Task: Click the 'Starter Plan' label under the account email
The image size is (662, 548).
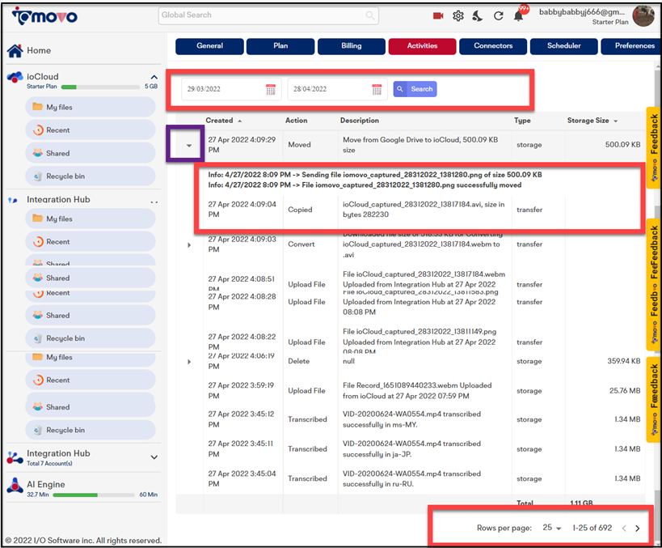Action: click(610, 22)
